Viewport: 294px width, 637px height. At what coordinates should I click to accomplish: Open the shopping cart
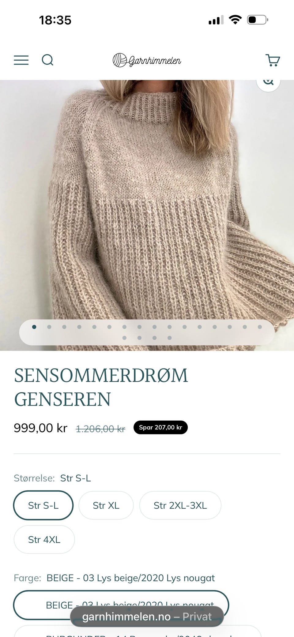(273, 60)
